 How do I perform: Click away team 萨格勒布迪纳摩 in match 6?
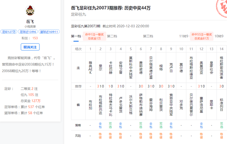click(x=141, y=105)
